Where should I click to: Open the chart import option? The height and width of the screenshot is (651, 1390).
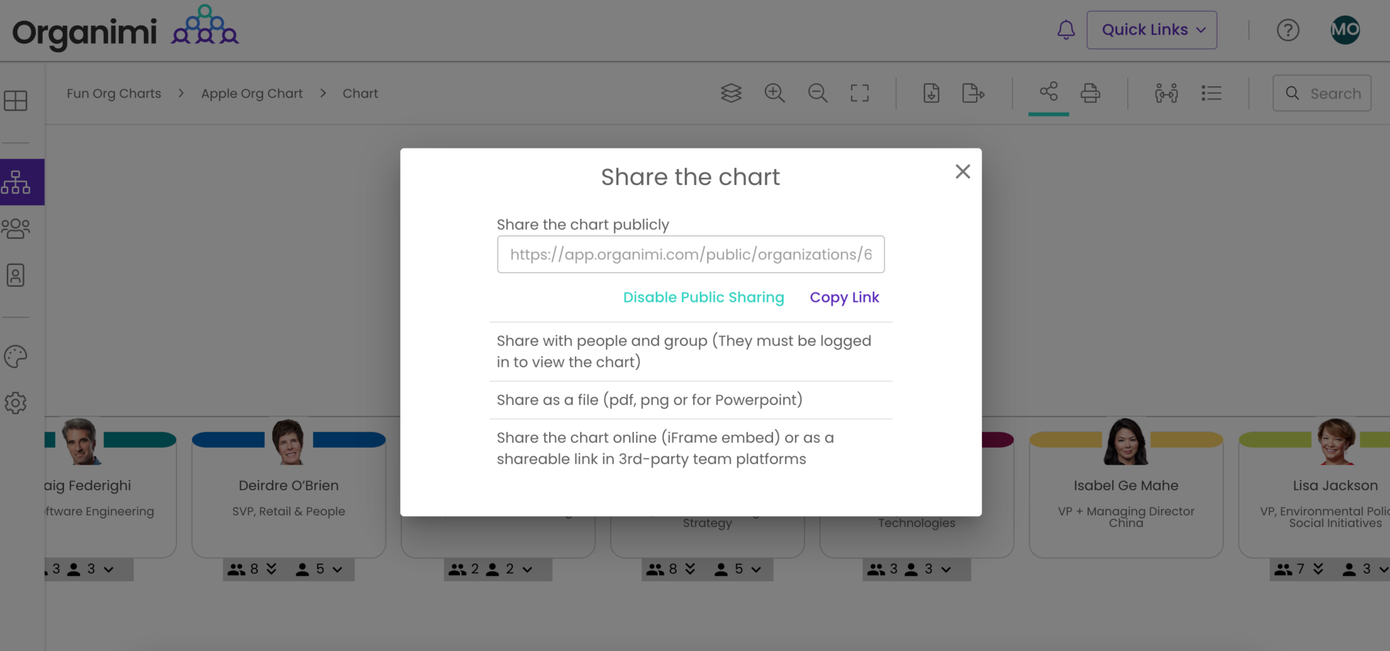coord(931,93)
